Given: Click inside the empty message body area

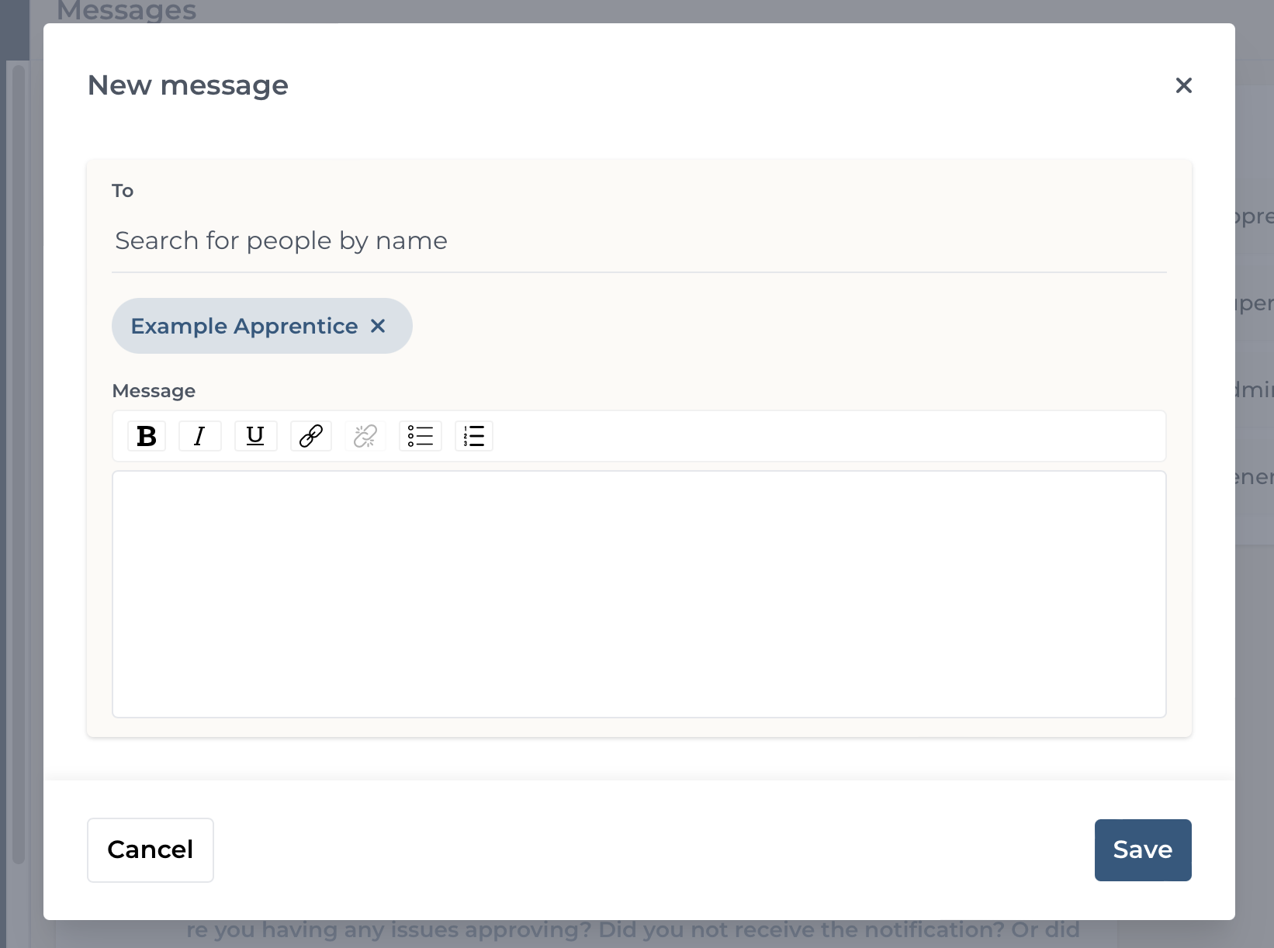Looking at the screenshot, I should coord(639,594).
